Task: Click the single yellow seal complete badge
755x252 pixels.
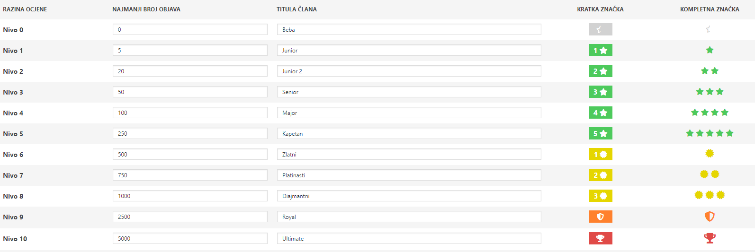Action: [710, 154]
